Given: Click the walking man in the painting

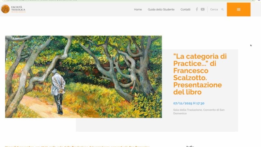Looking at the screenshot, I should (58, 92).
